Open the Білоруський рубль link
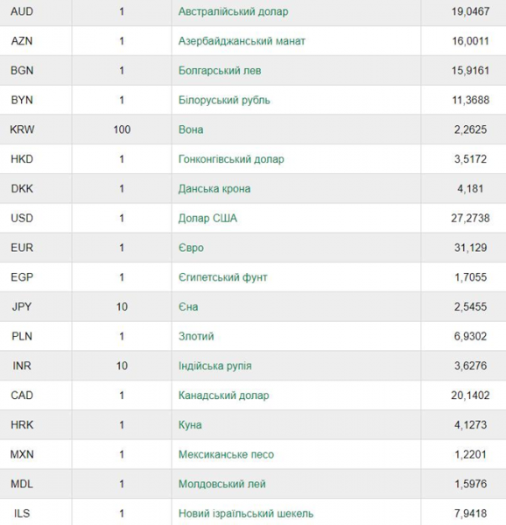506x525 pixels. click(x=224, y=100)
